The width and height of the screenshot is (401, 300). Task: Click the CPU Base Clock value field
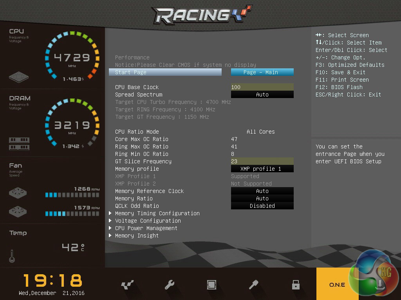pyautogui.click(x=262, y=87)
